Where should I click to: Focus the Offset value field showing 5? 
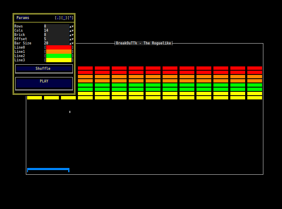57,39
